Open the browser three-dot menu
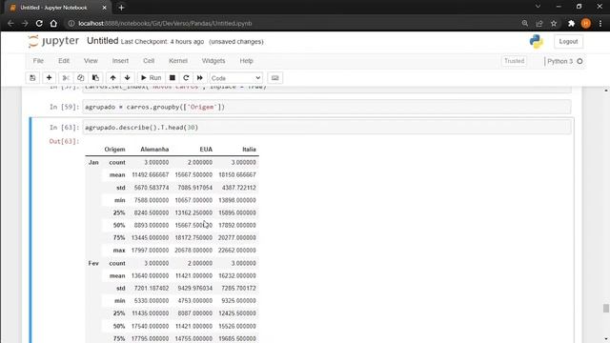 (x=600, y=23)
